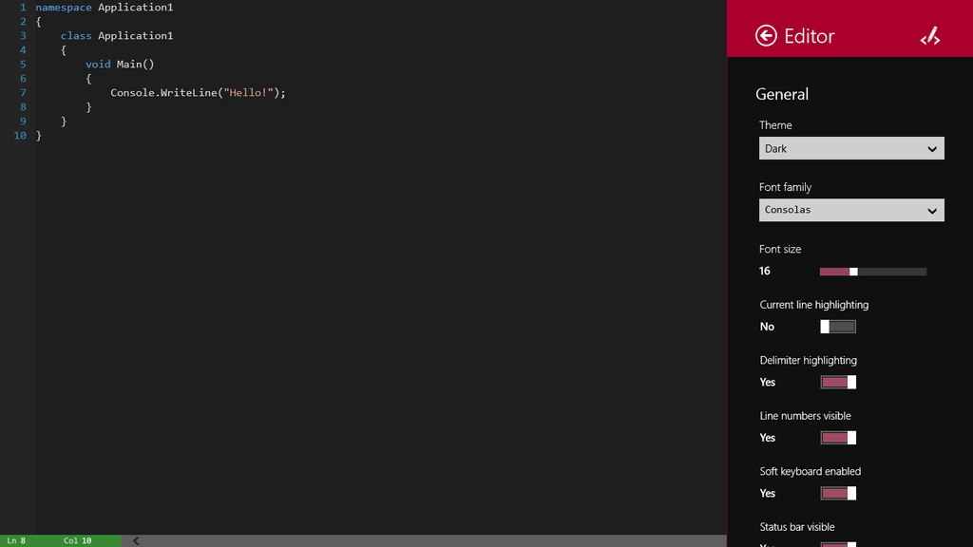Click the font size slider track
973x547 pixels.
click(888, 272)
